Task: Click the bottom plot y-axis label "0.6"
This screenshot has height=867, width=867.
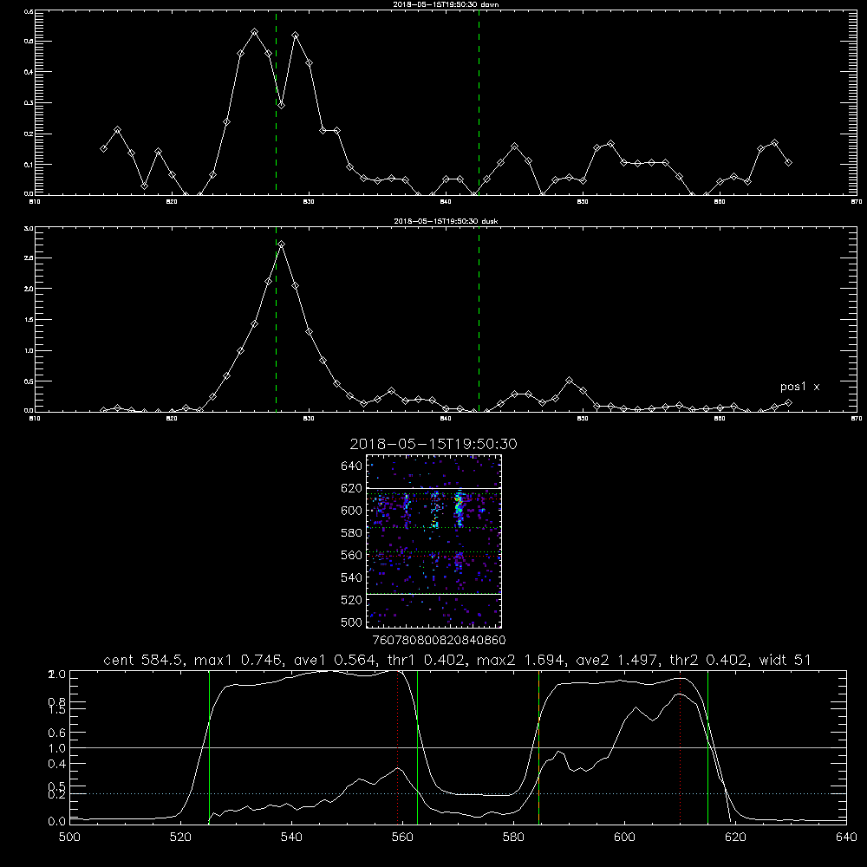Action: pos(57,733)
